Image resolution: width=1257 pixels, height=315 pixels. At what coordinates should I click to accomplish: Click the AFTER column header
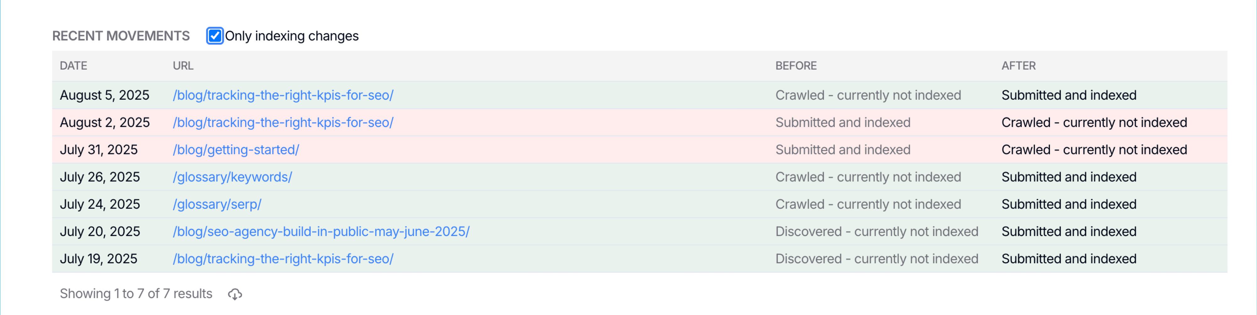[1018, 66]
